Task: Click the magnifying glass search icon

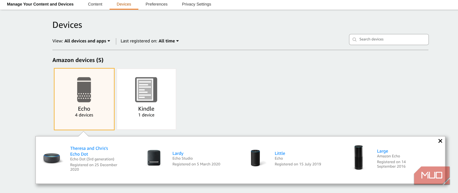Action: (x=354, y=39)
